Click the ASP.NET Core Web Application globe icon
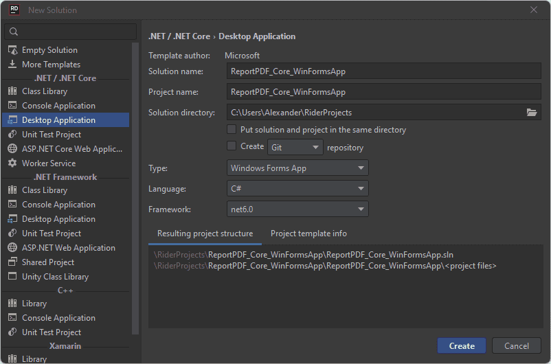This screenshot has height=364, width=551. pyautogui.click(x=12, y=148)
